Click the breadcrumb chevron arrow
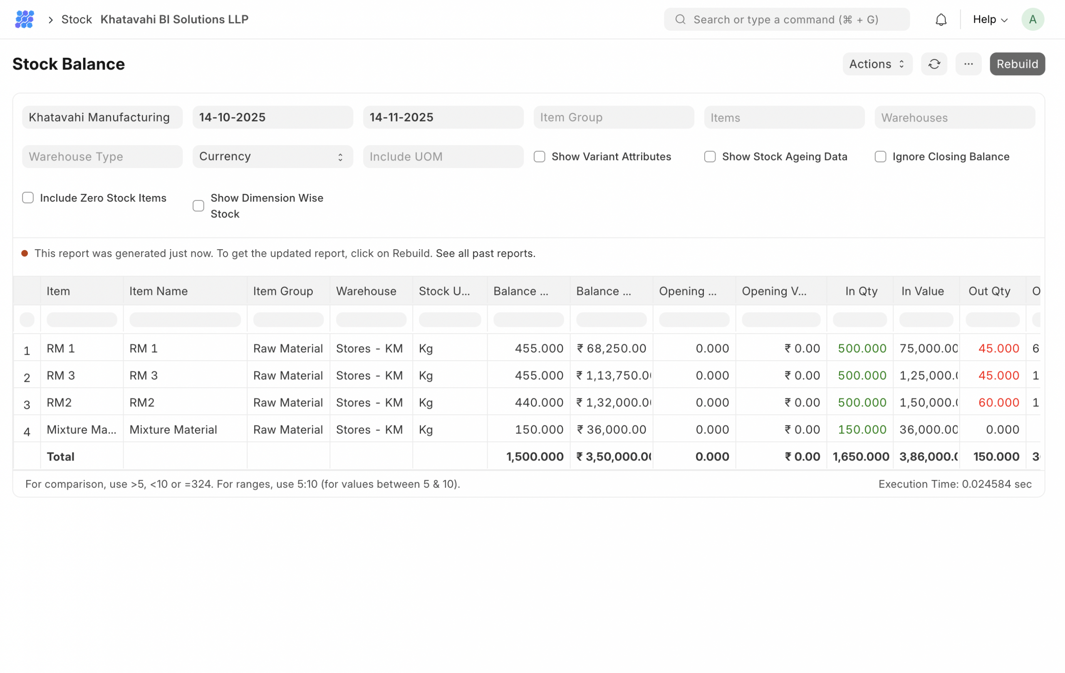1065x673 pixels. click(x=51, y=20)
